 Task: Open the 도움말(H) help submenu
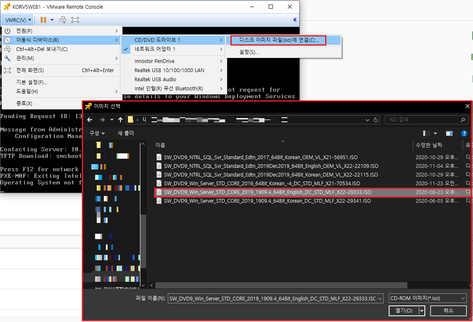pos(62,91)
